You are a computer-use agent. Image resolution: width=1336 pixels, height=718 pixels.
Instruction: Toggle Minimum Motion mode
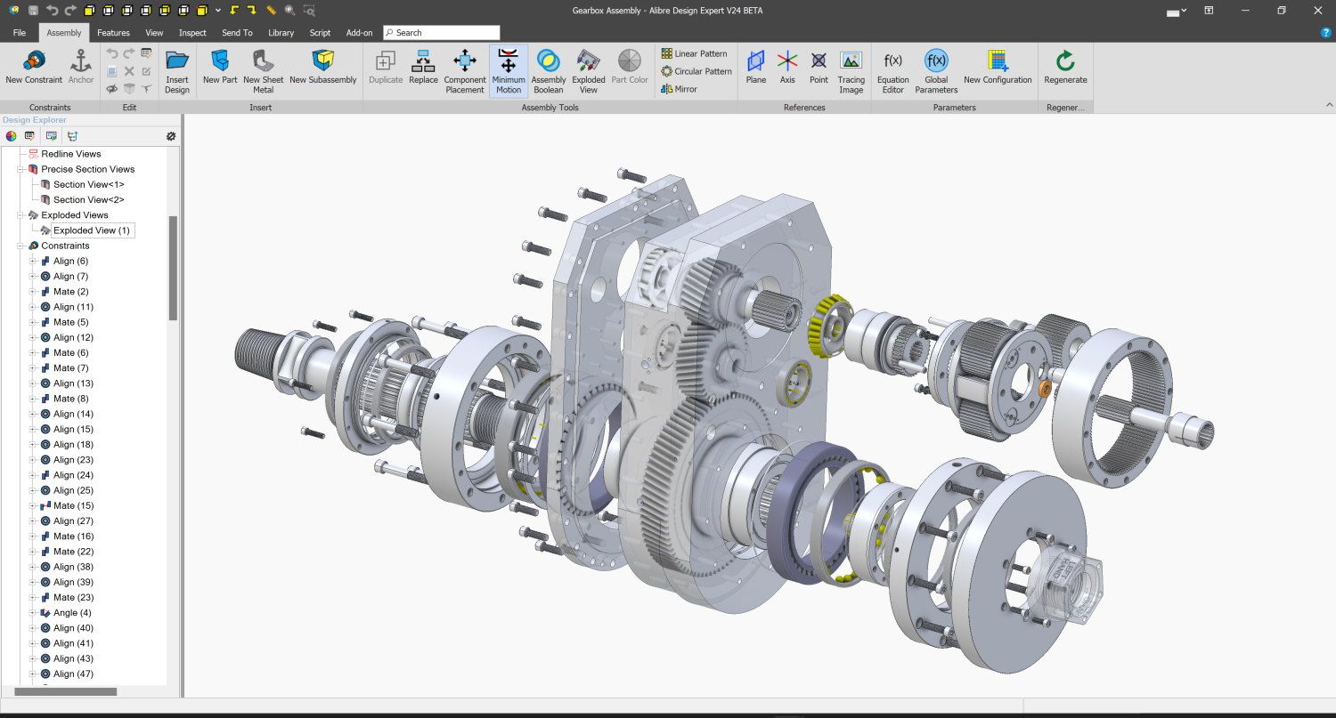coord(509,71)
